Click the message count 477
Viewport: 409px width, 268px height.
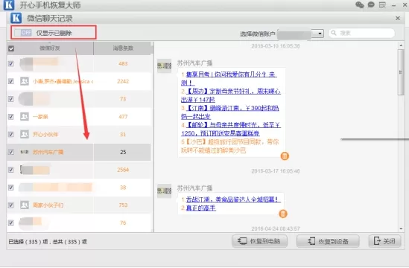click(x=123, y=117)
